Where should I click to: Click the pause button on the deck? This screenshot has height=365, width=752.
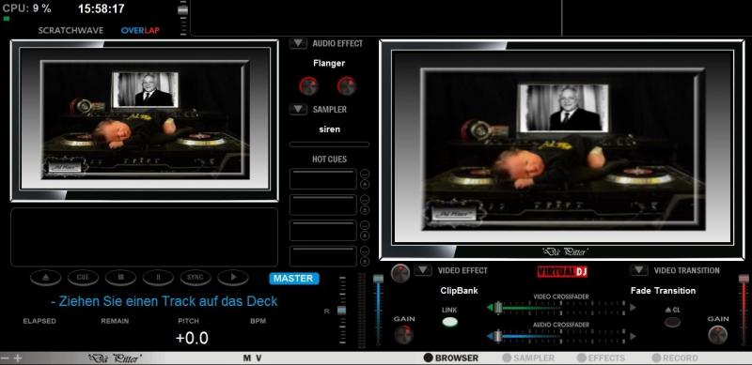click(x=158, y=278)
